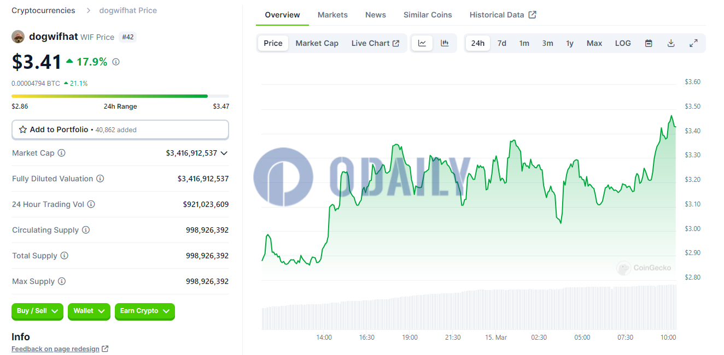This screenshot has width=724, height=355.
Task: Switch to the Markets tab
Action: pyautogui.click(x=332, y=15)
